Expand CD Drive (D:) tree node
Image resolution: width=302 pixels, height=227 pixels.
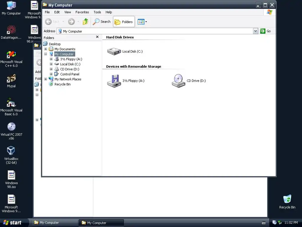(51, 69)
